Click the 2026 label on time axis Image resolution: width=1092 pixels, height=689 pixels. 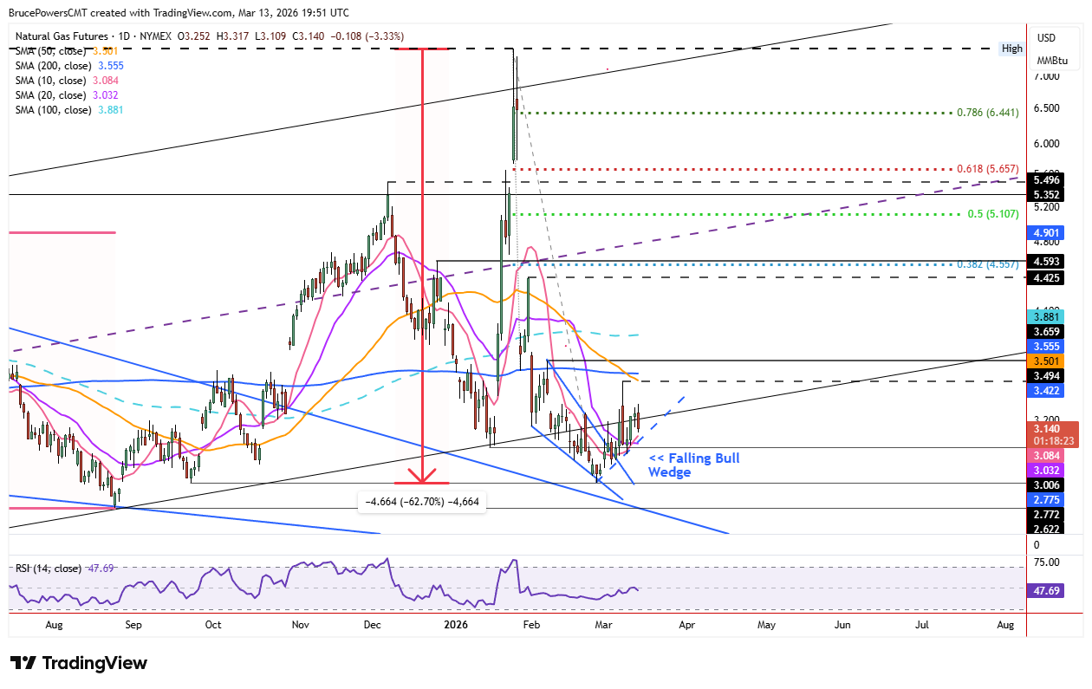click(x=455, y=624)
